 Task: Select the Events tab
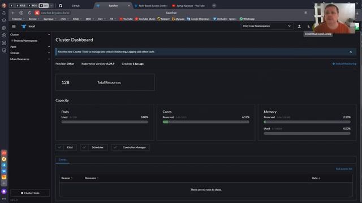pyautogui.click(x=62, y=160)
